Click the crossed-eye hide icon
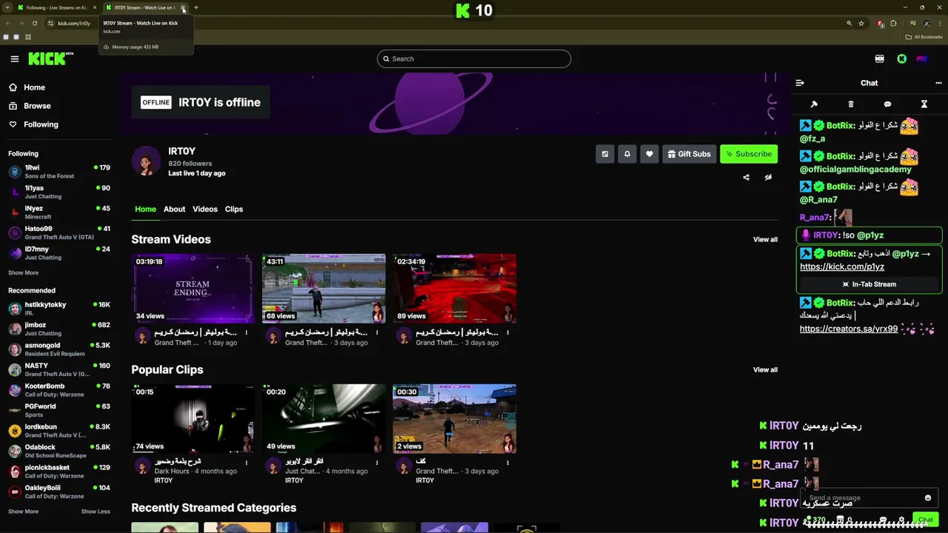Screen dimensions: 948x533 [x=768, y=178]
